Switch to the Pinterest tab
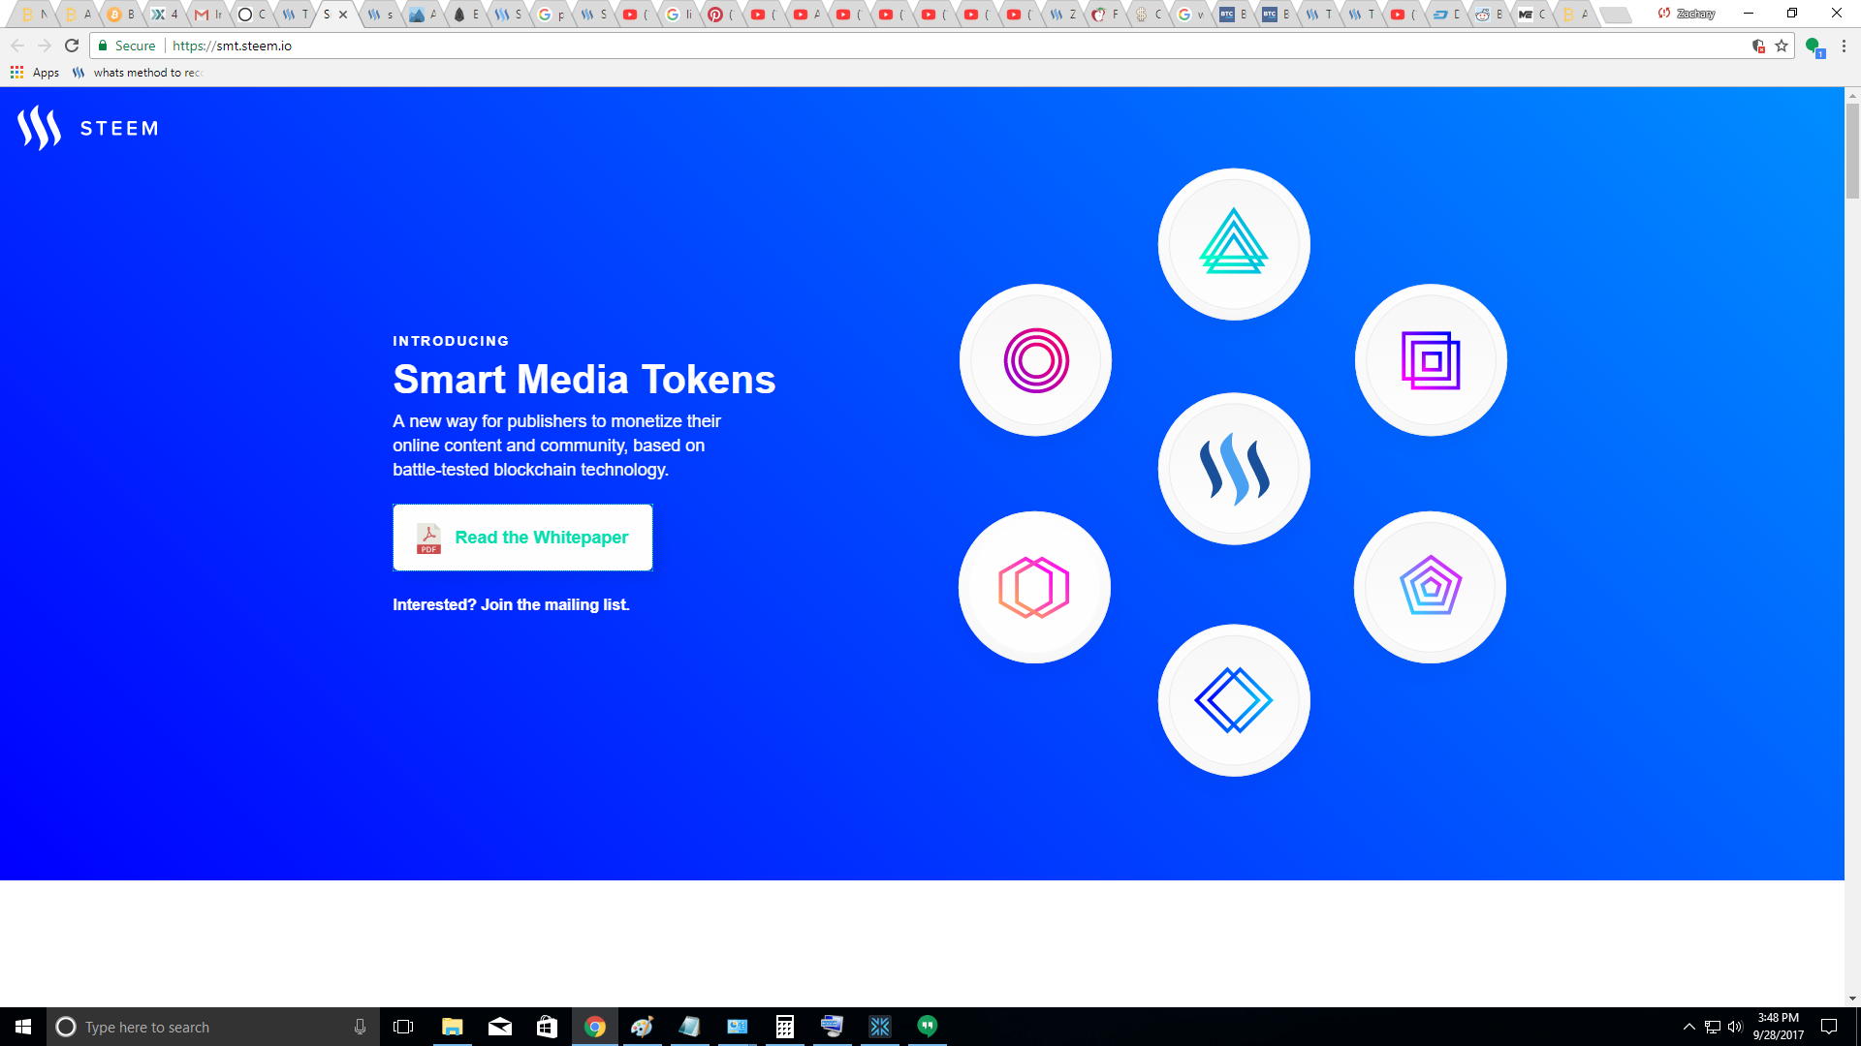The image size is (1861, 1046). coord(720,15)
